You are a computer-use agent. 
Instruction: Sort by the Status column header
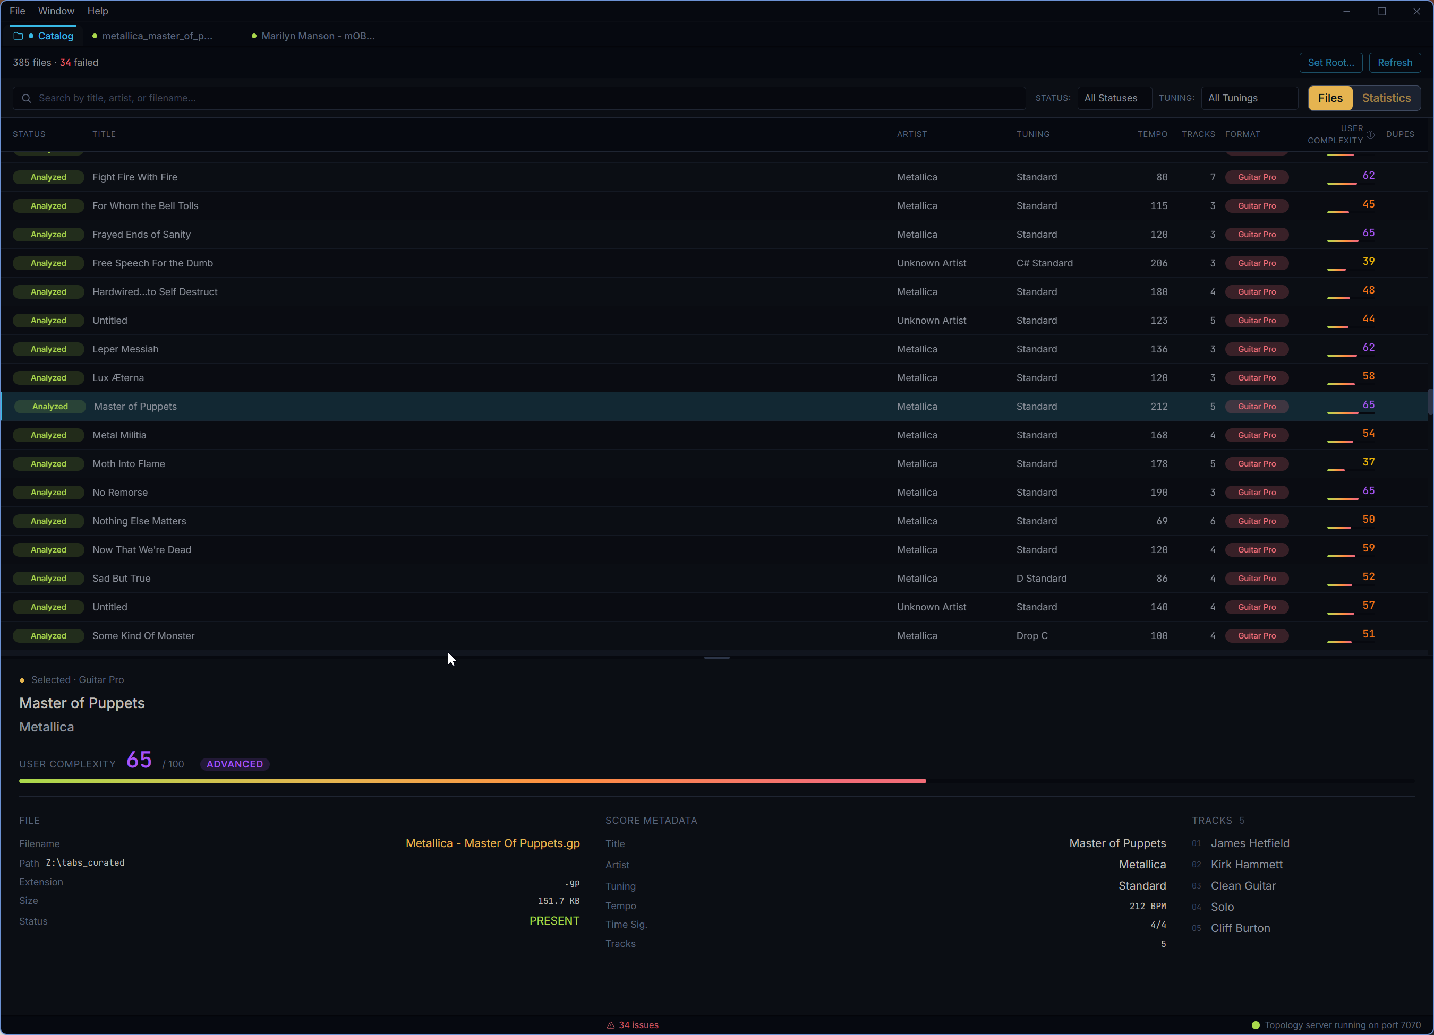point(29,134)
